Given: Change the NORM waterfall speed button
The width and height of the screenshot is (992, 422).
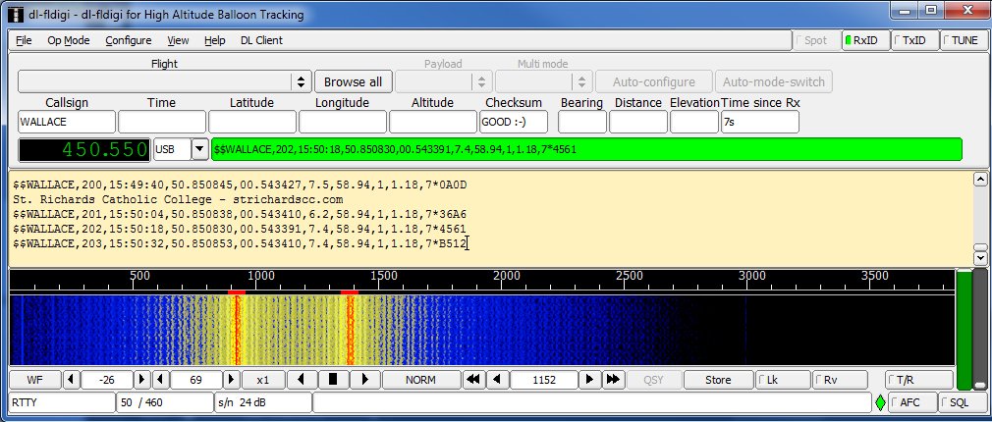Looking at the screenshot, I should pyautogui.click(x=420, y=380).
